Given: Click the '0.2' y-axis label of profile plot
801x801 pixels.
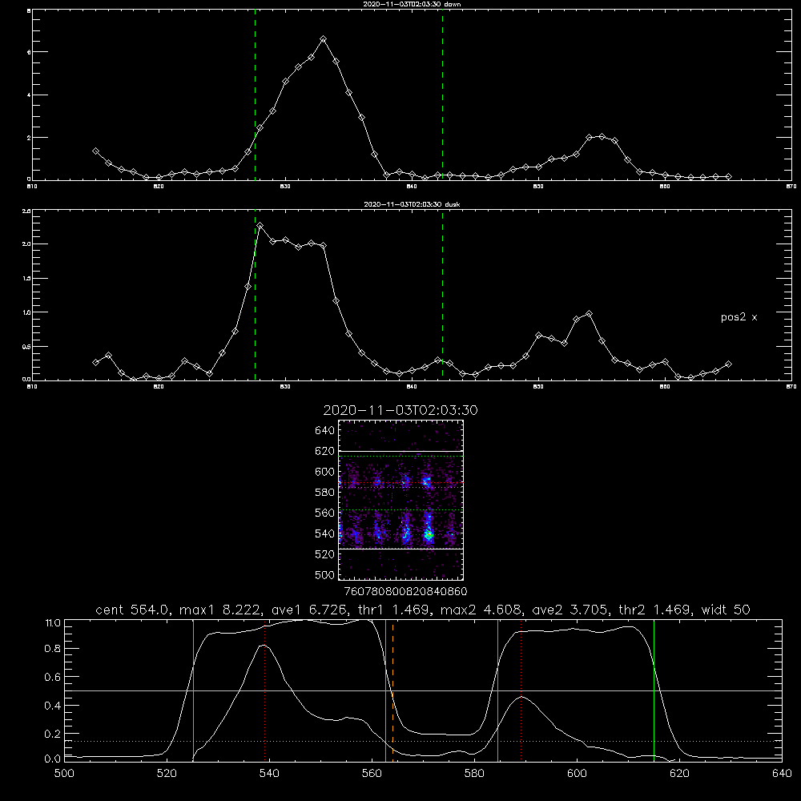Looking at the screenshot, I should click(53, 734).
